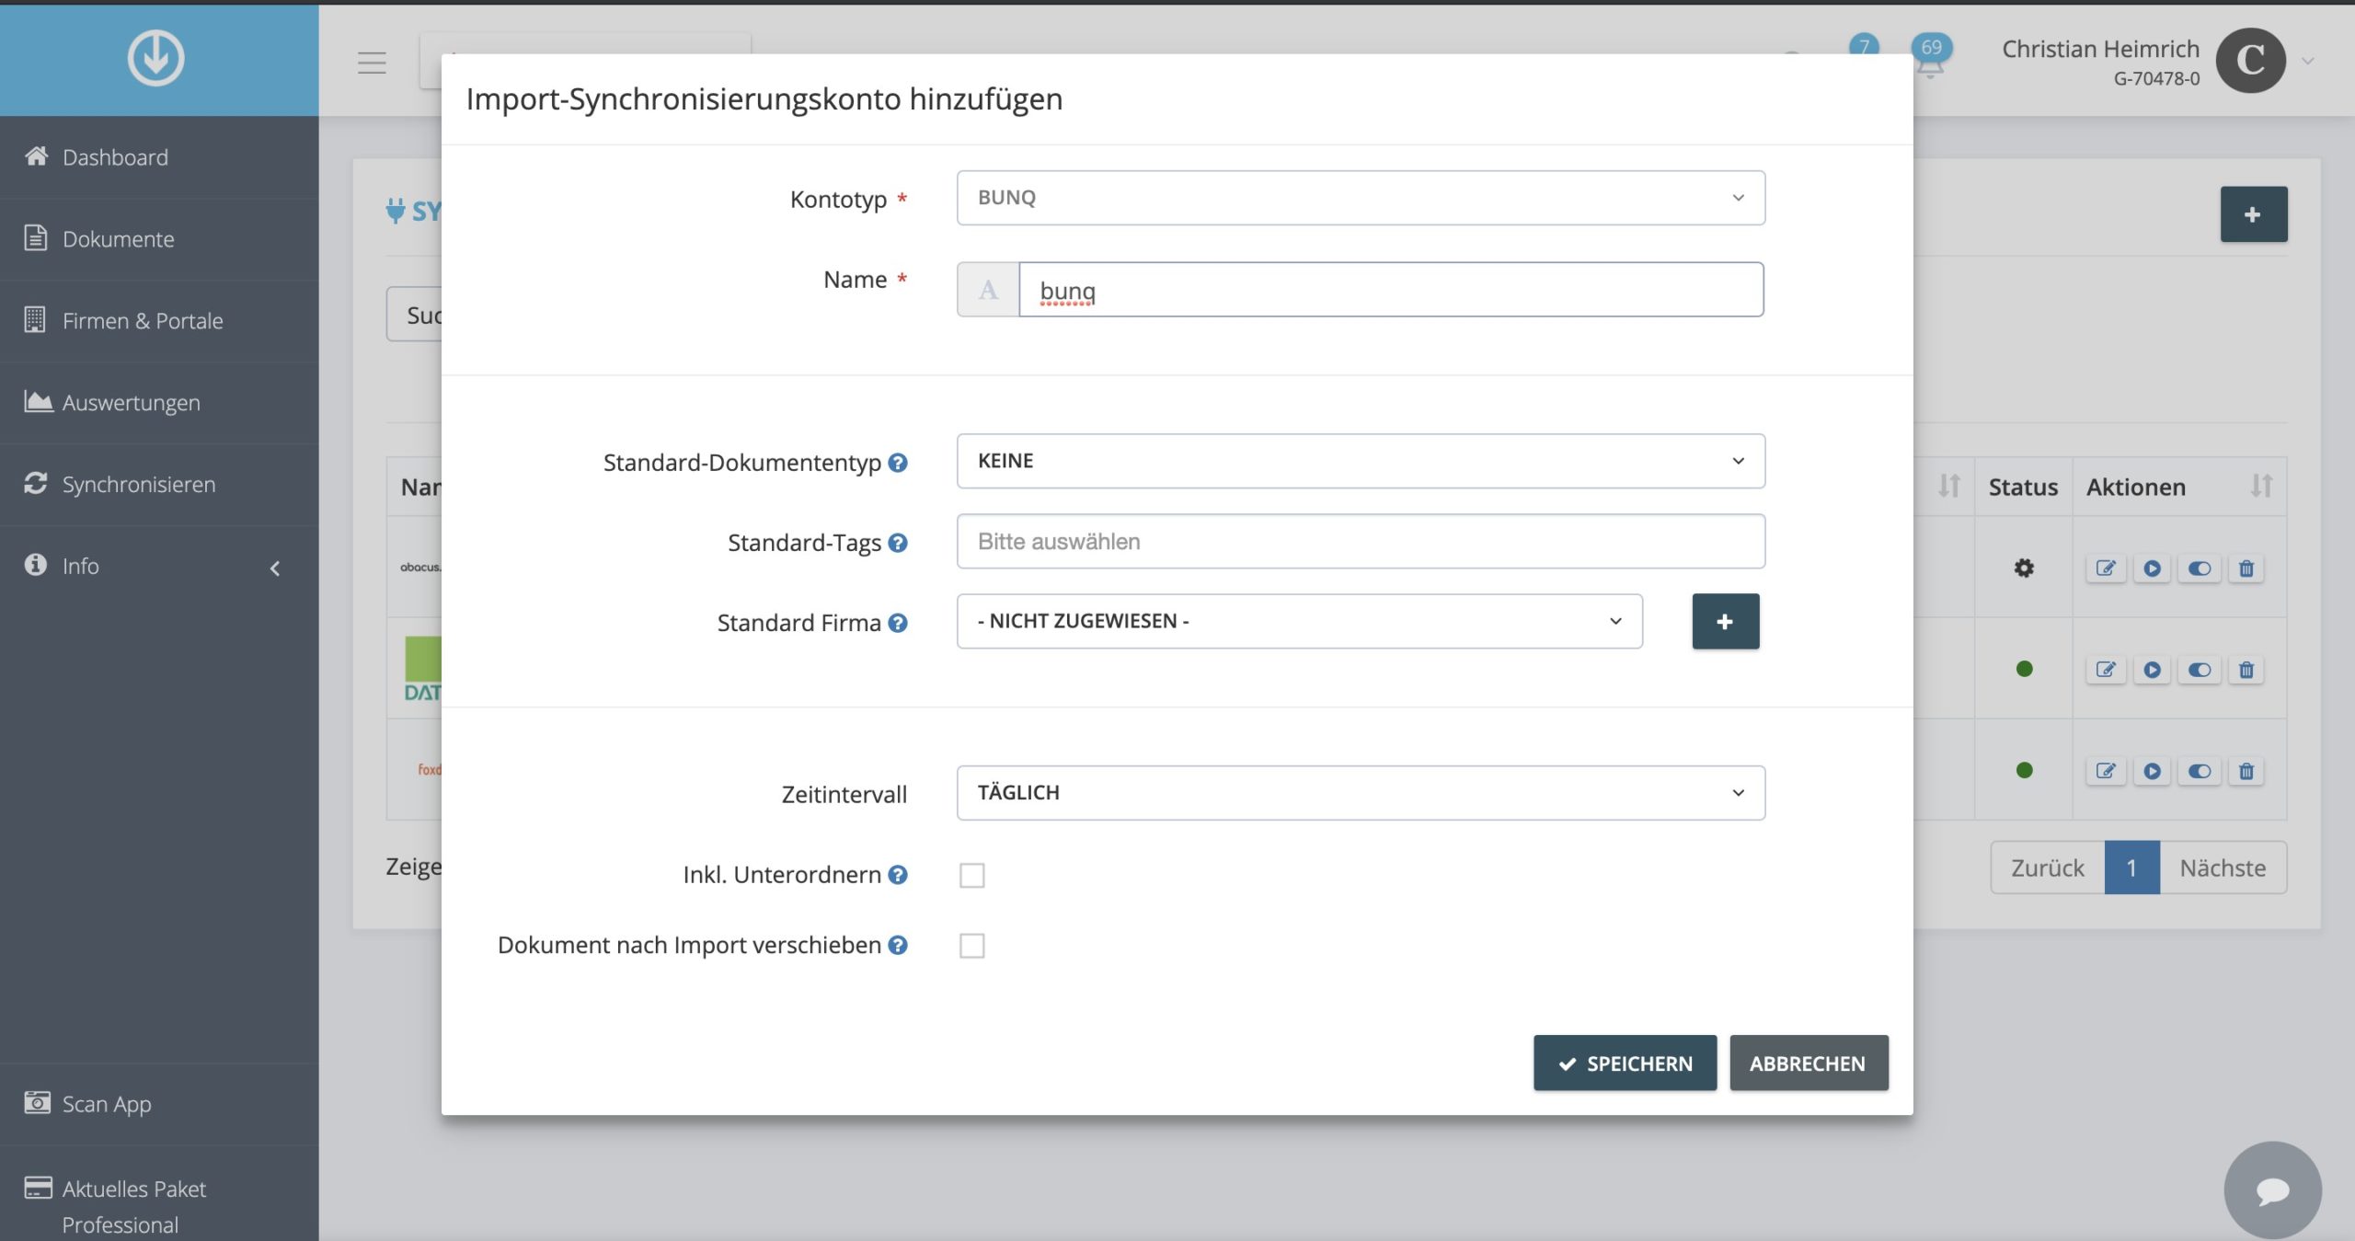Image resolution: width=2355 pixels, height=1241 pixels.
Task: Open the Zeitintervall dropdown showing TÄGLICH
Action: 1361,793
